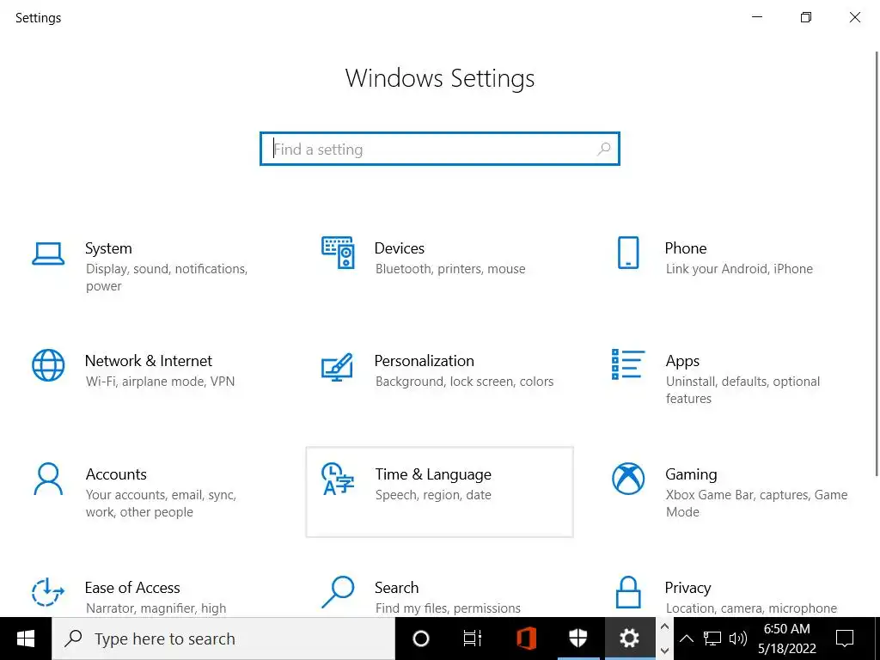Click the Apps heading
Image resolution: width=880 pixels, height=660 pixels.
(682, 361)
